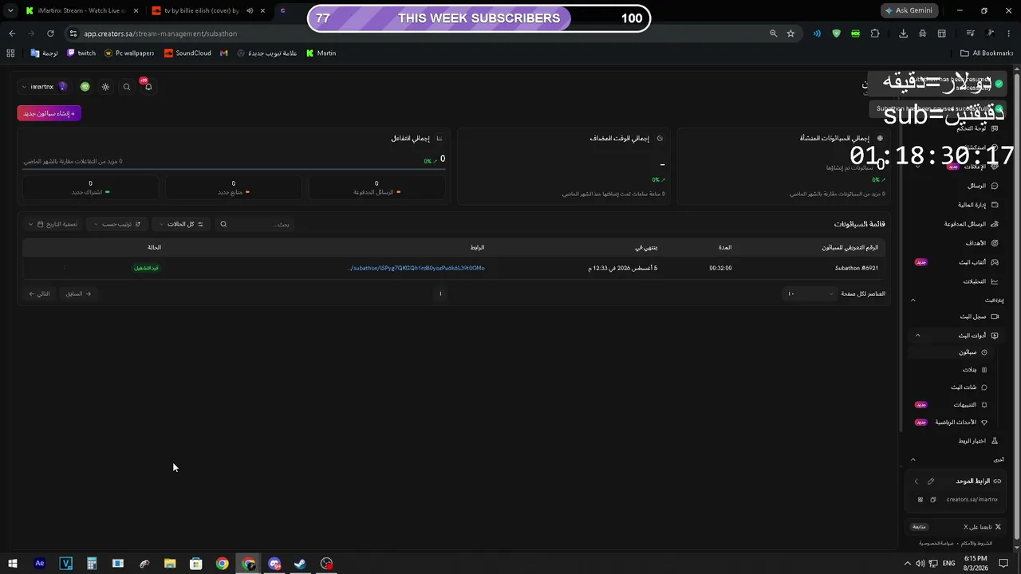Open the twitch bookmark
The image size is (1021, 574).
(x=81, y=53)
